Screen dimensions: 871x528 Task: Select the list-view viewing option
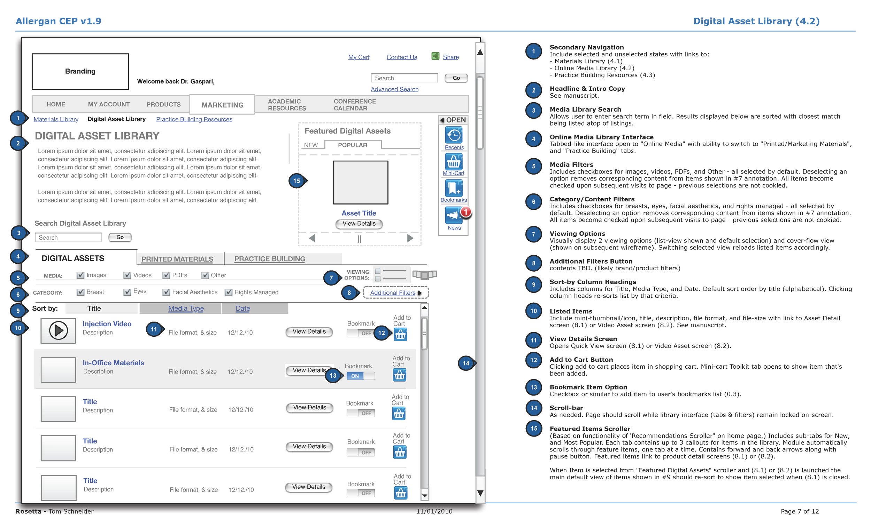pyautogui.click(x=391, y=274)
